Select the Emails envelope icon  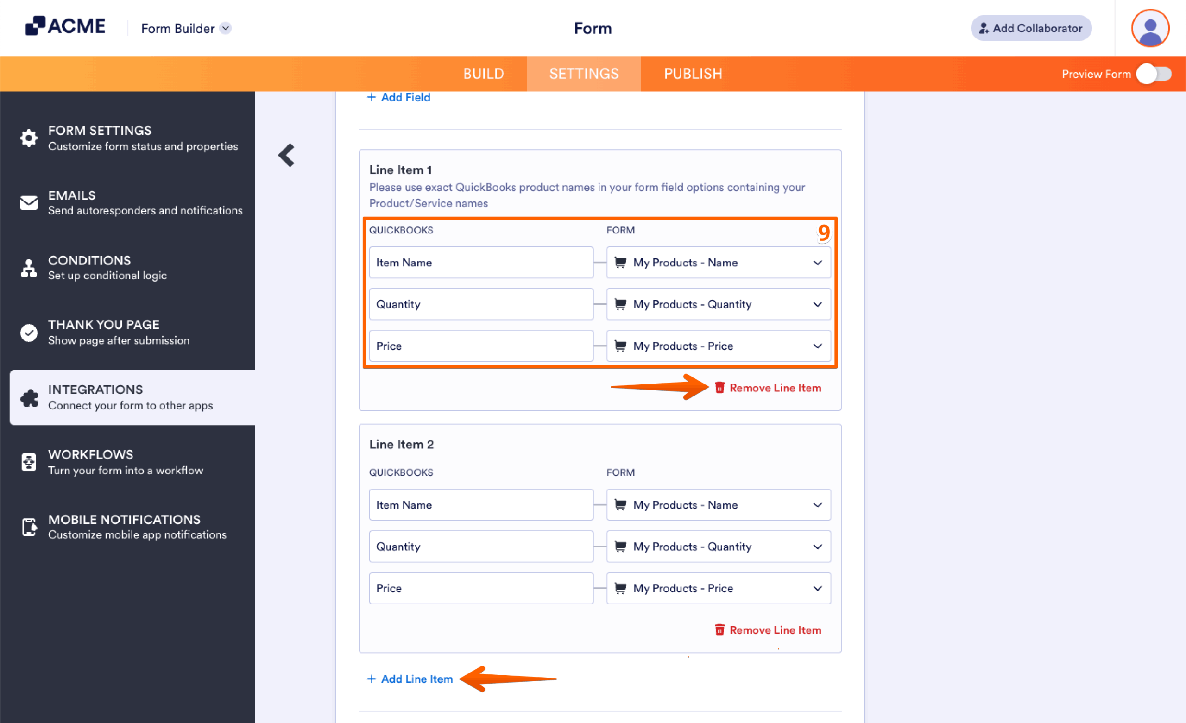click(28, 203)
